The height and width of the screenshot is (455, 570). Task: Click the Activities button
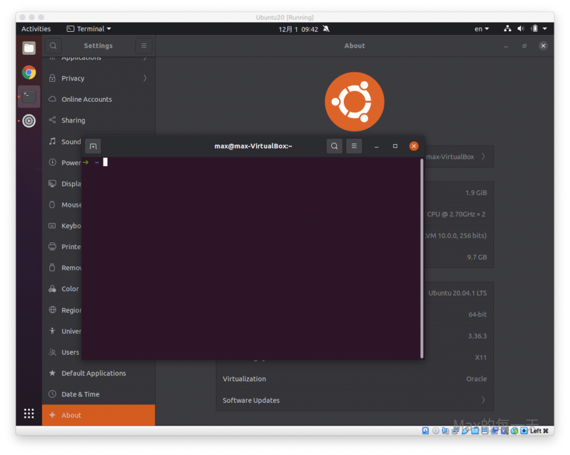[36, 29]
